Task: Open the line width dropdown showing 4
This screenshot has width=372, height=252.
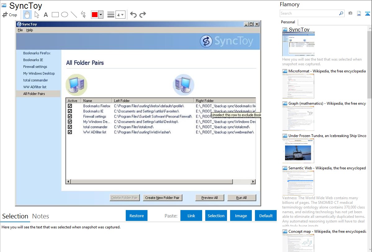Action: [120, 15]
